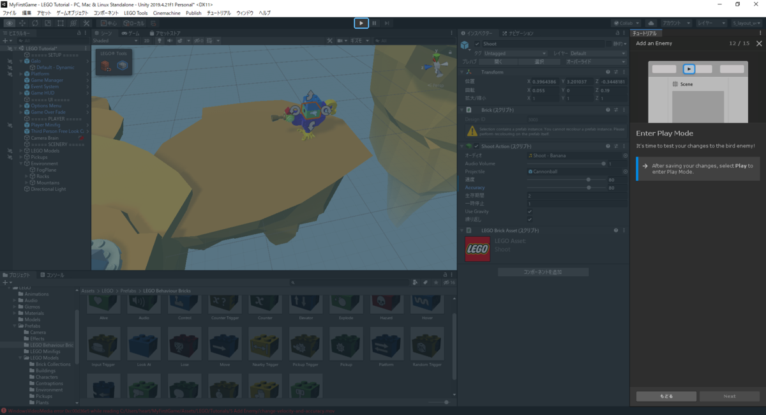This screenshot has width=766, height=415.
Task: Click the Look At brick prefab
Action: point(144,347)
